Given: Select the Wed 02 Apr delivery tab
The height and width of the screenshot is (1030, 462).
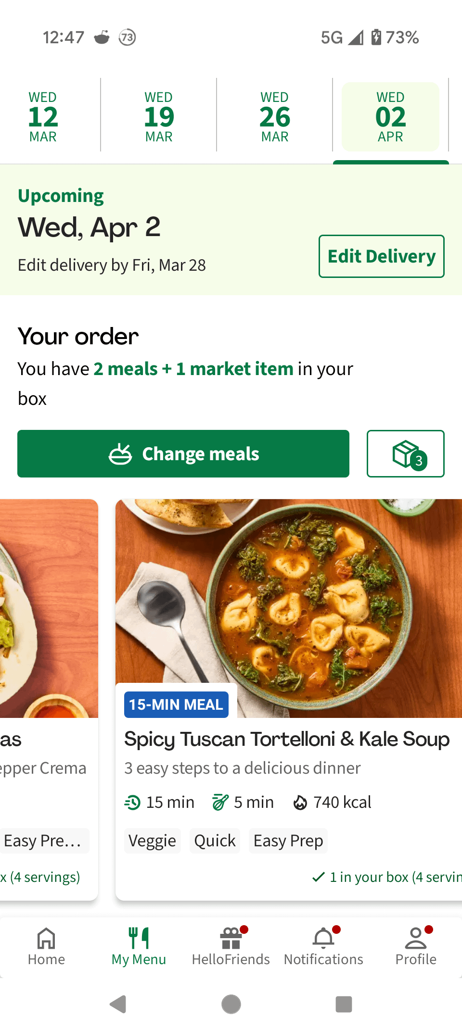Looking at the screenshot, I should (x=390, y=117).
